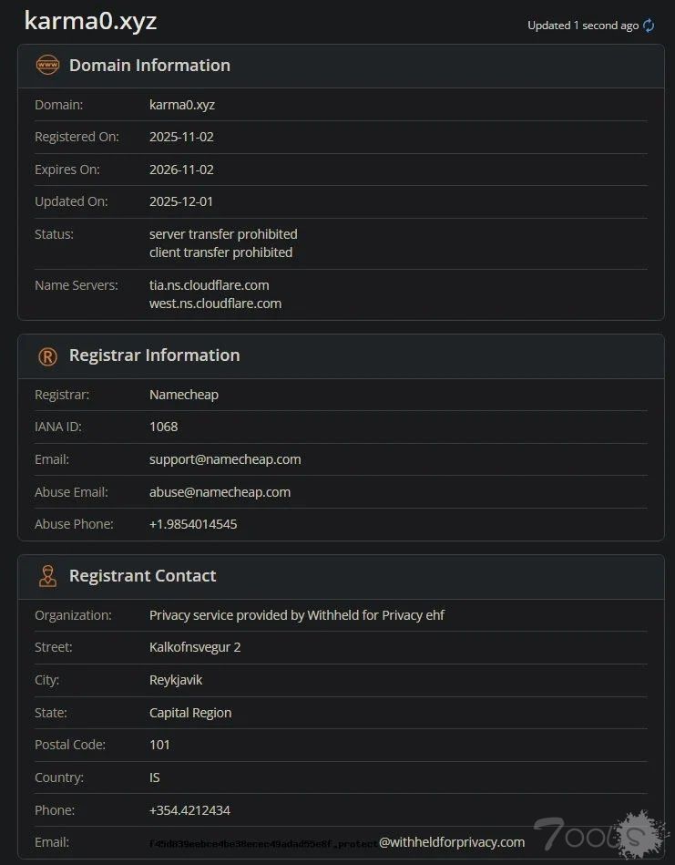The width and height of the screenshot is (675, 865).
Task: Select the Registrar Information section header
Action: [x=154, y=355]
